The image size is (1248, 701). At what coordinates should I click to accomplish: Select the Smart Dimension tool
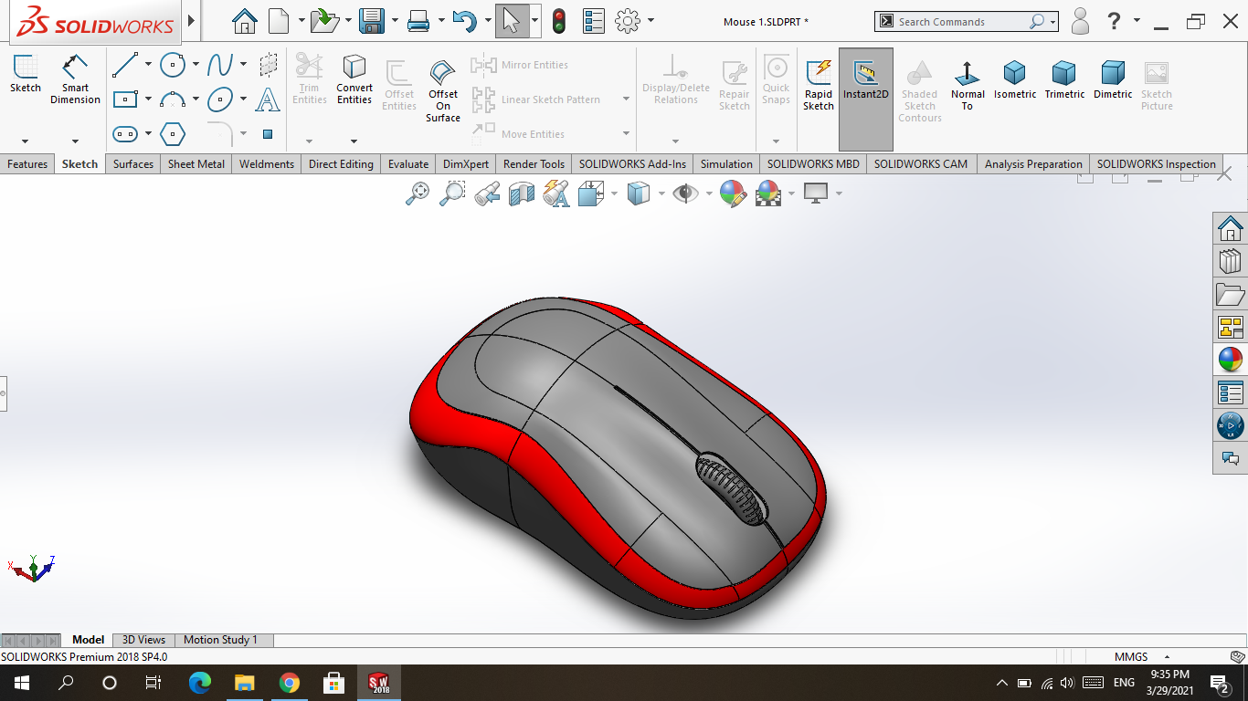pos(75,80)
